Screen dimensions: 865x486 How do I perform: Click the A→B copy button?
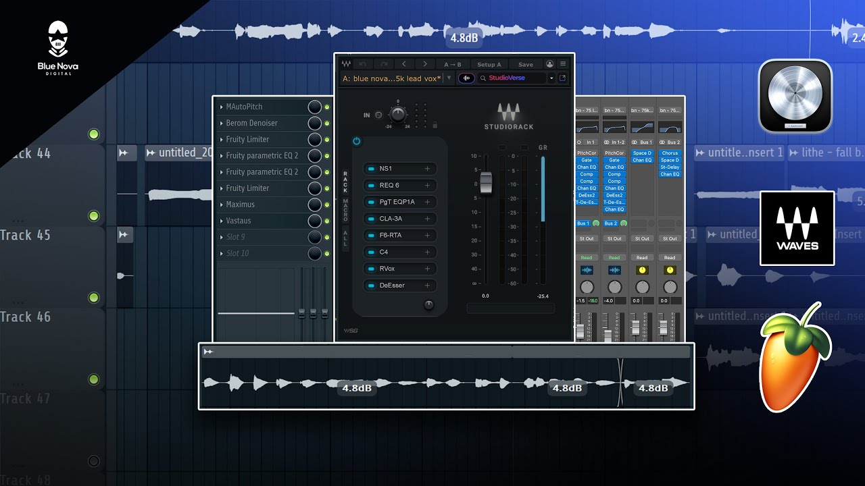coord(453,64)
